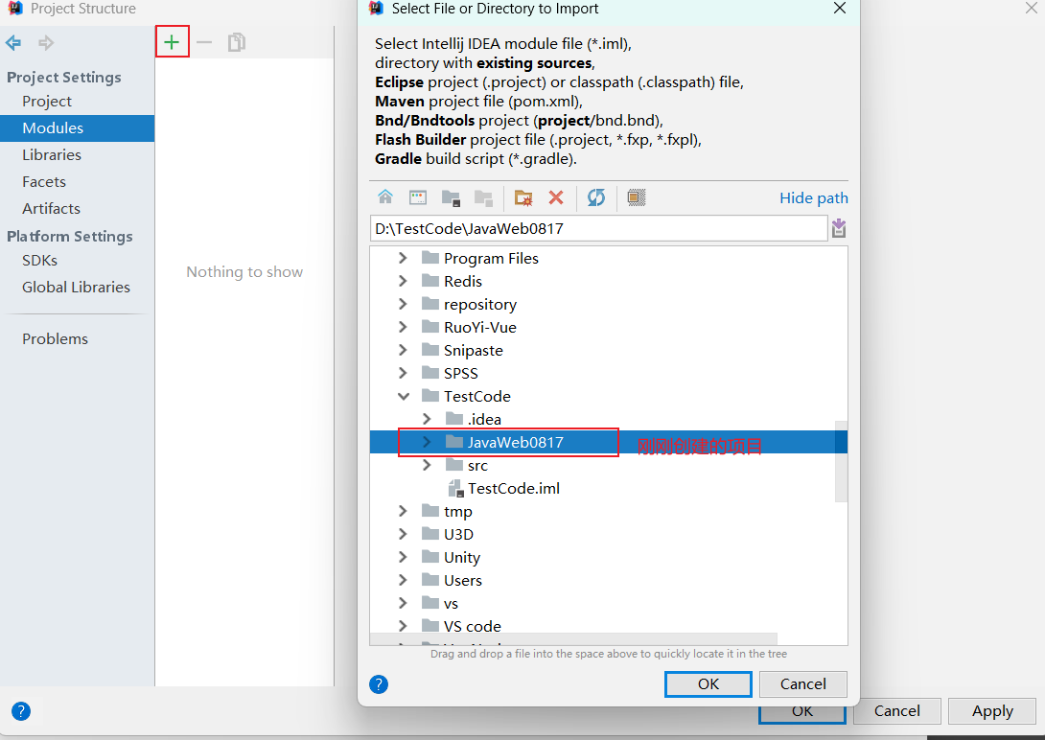Click the Hide path link
This screenshot has width=1045, height=740.
(814, 197)
